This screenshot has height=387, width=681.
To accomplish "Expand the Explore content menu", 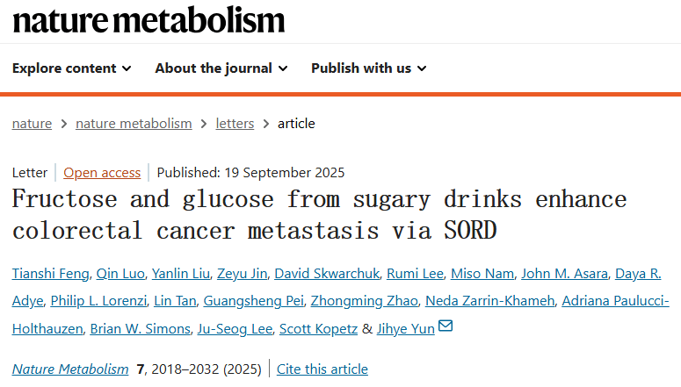I will (72, 68).
